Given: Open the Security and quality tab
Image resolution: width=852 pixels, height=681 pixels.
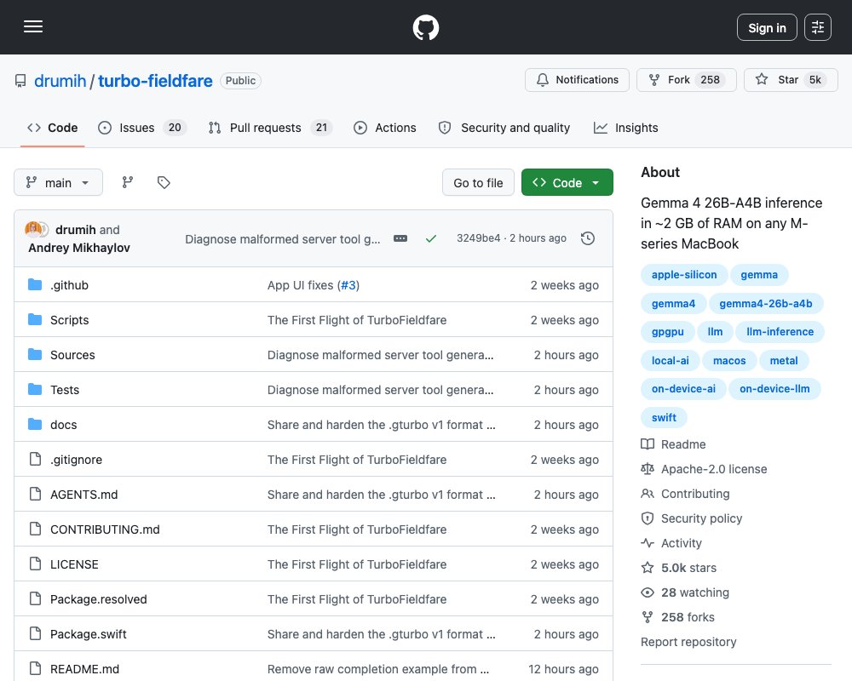Looking at the screenshot, I should [x=504, y=128].
